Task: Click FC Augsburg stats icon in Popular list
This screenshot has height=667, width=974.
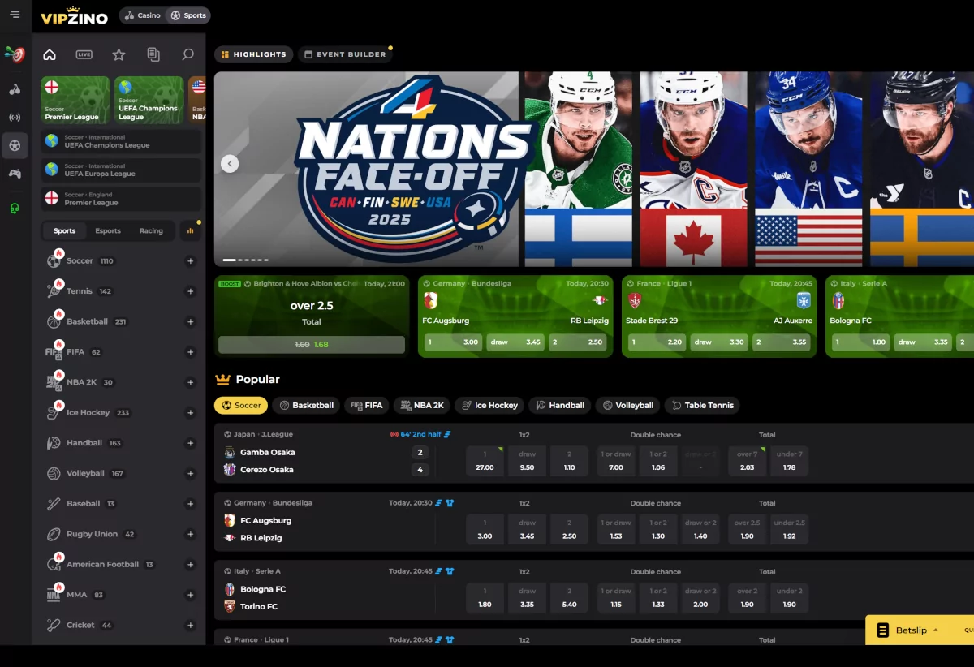Action: pos(439,503)
